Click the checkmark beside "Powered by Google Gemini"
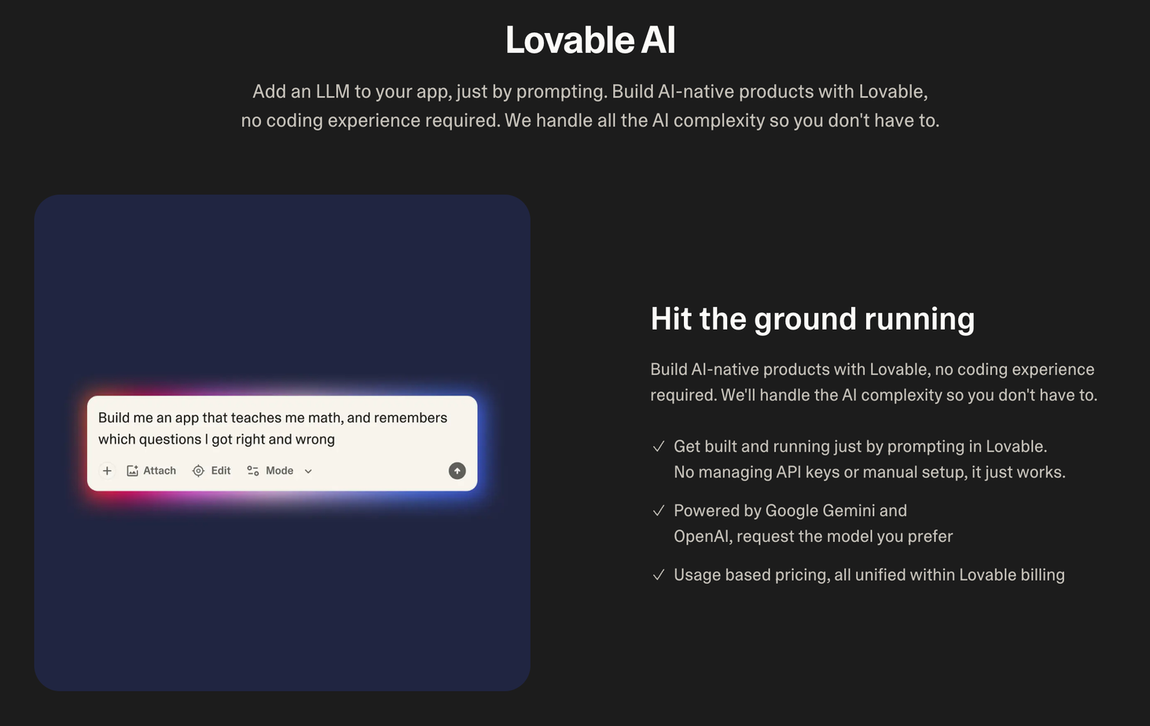The width and height of the screenshot is (1150, 726). pos(659,511)
